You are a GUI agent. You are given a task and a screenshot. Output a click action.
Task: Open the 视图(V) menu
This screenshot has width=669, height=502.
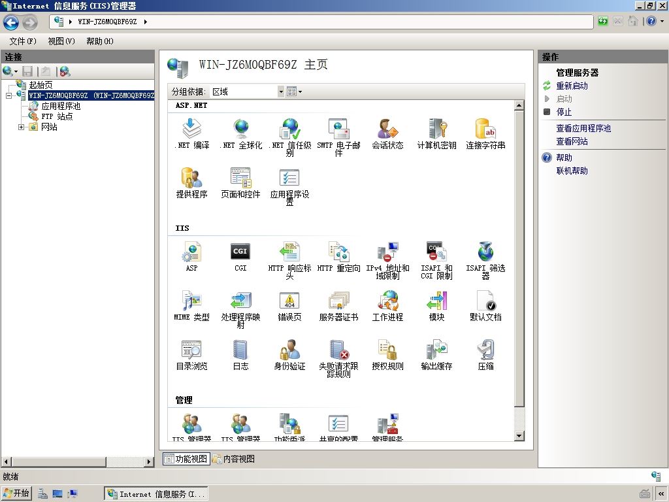click(x=61, y=41)
